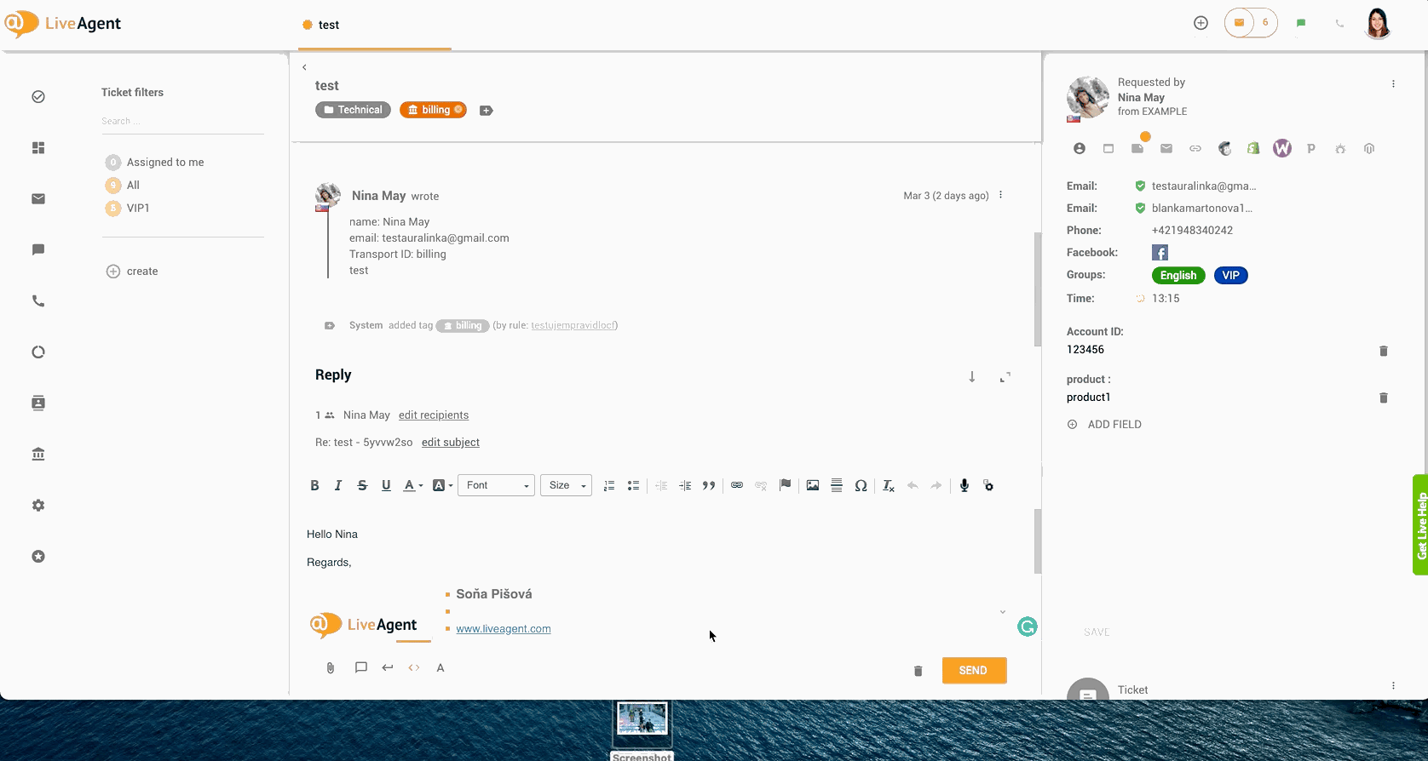
Task: Open the Size dropdown
Action: point(566,485)
